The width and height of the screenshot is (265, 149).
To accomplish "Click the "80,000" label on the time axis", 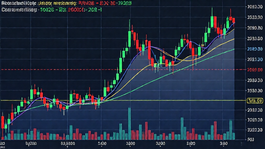I will (x=68, y=143).
